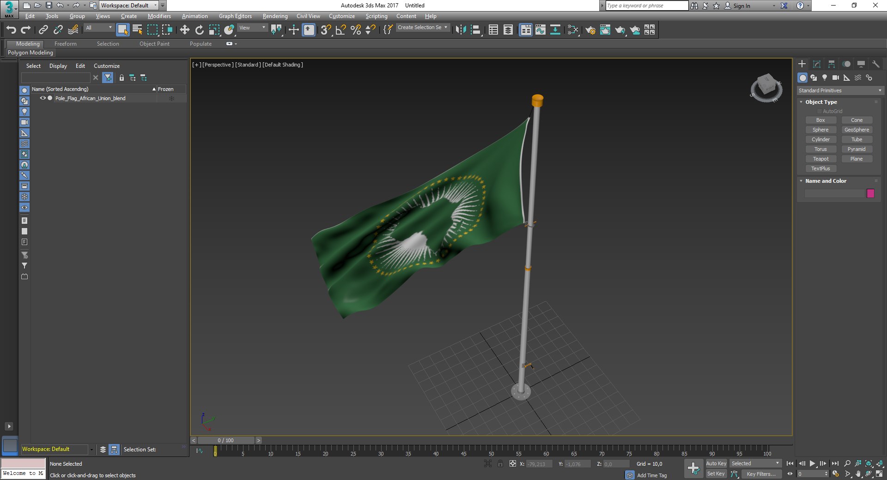Click Go to Start playback button
The width and height of the screenshot is (887, 480).
click(790, 463)
